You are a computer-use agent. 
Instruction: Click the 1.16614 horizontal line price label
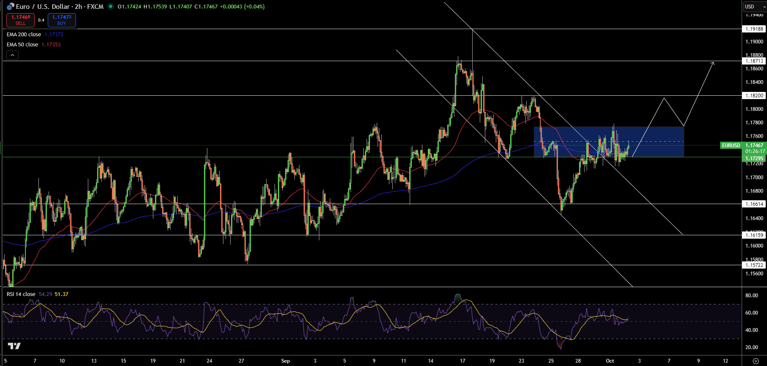pyautogui.click(x=754, y=204)
